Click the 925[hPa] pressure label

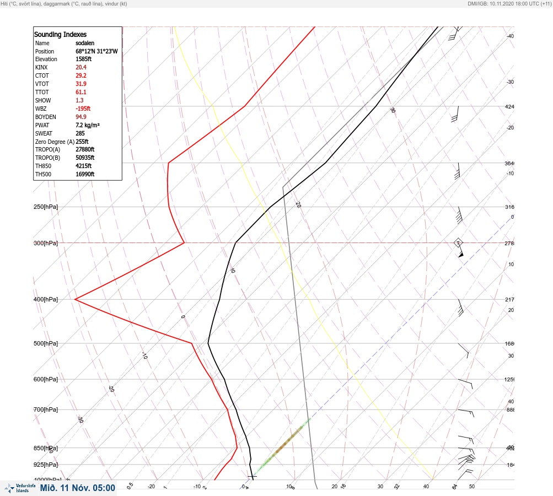click(46, 465)
